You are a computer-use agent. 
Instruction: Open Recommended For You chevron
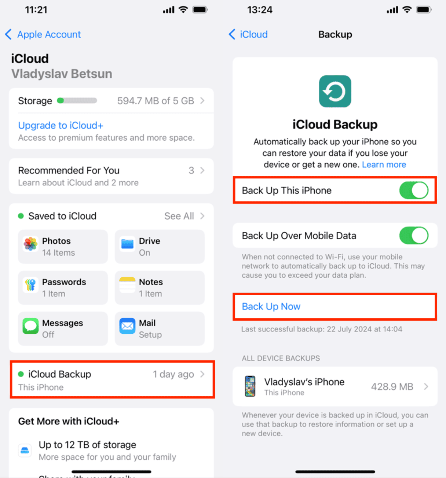(x=202, y=170)
